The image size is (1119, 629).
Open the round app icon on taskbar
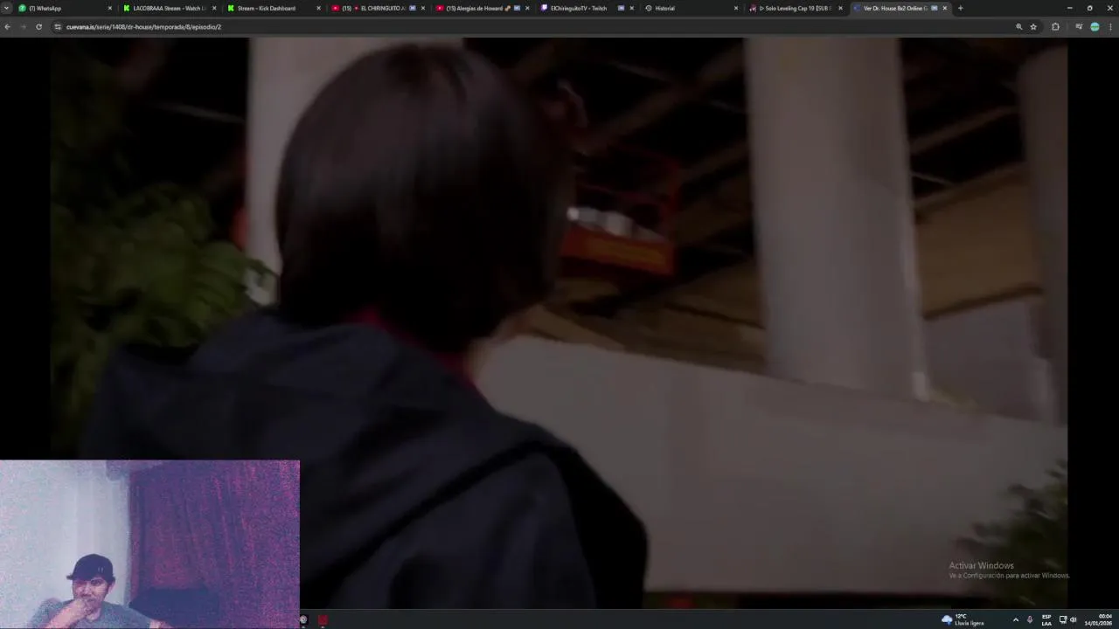pyautogui.click(x=303, y=620)
